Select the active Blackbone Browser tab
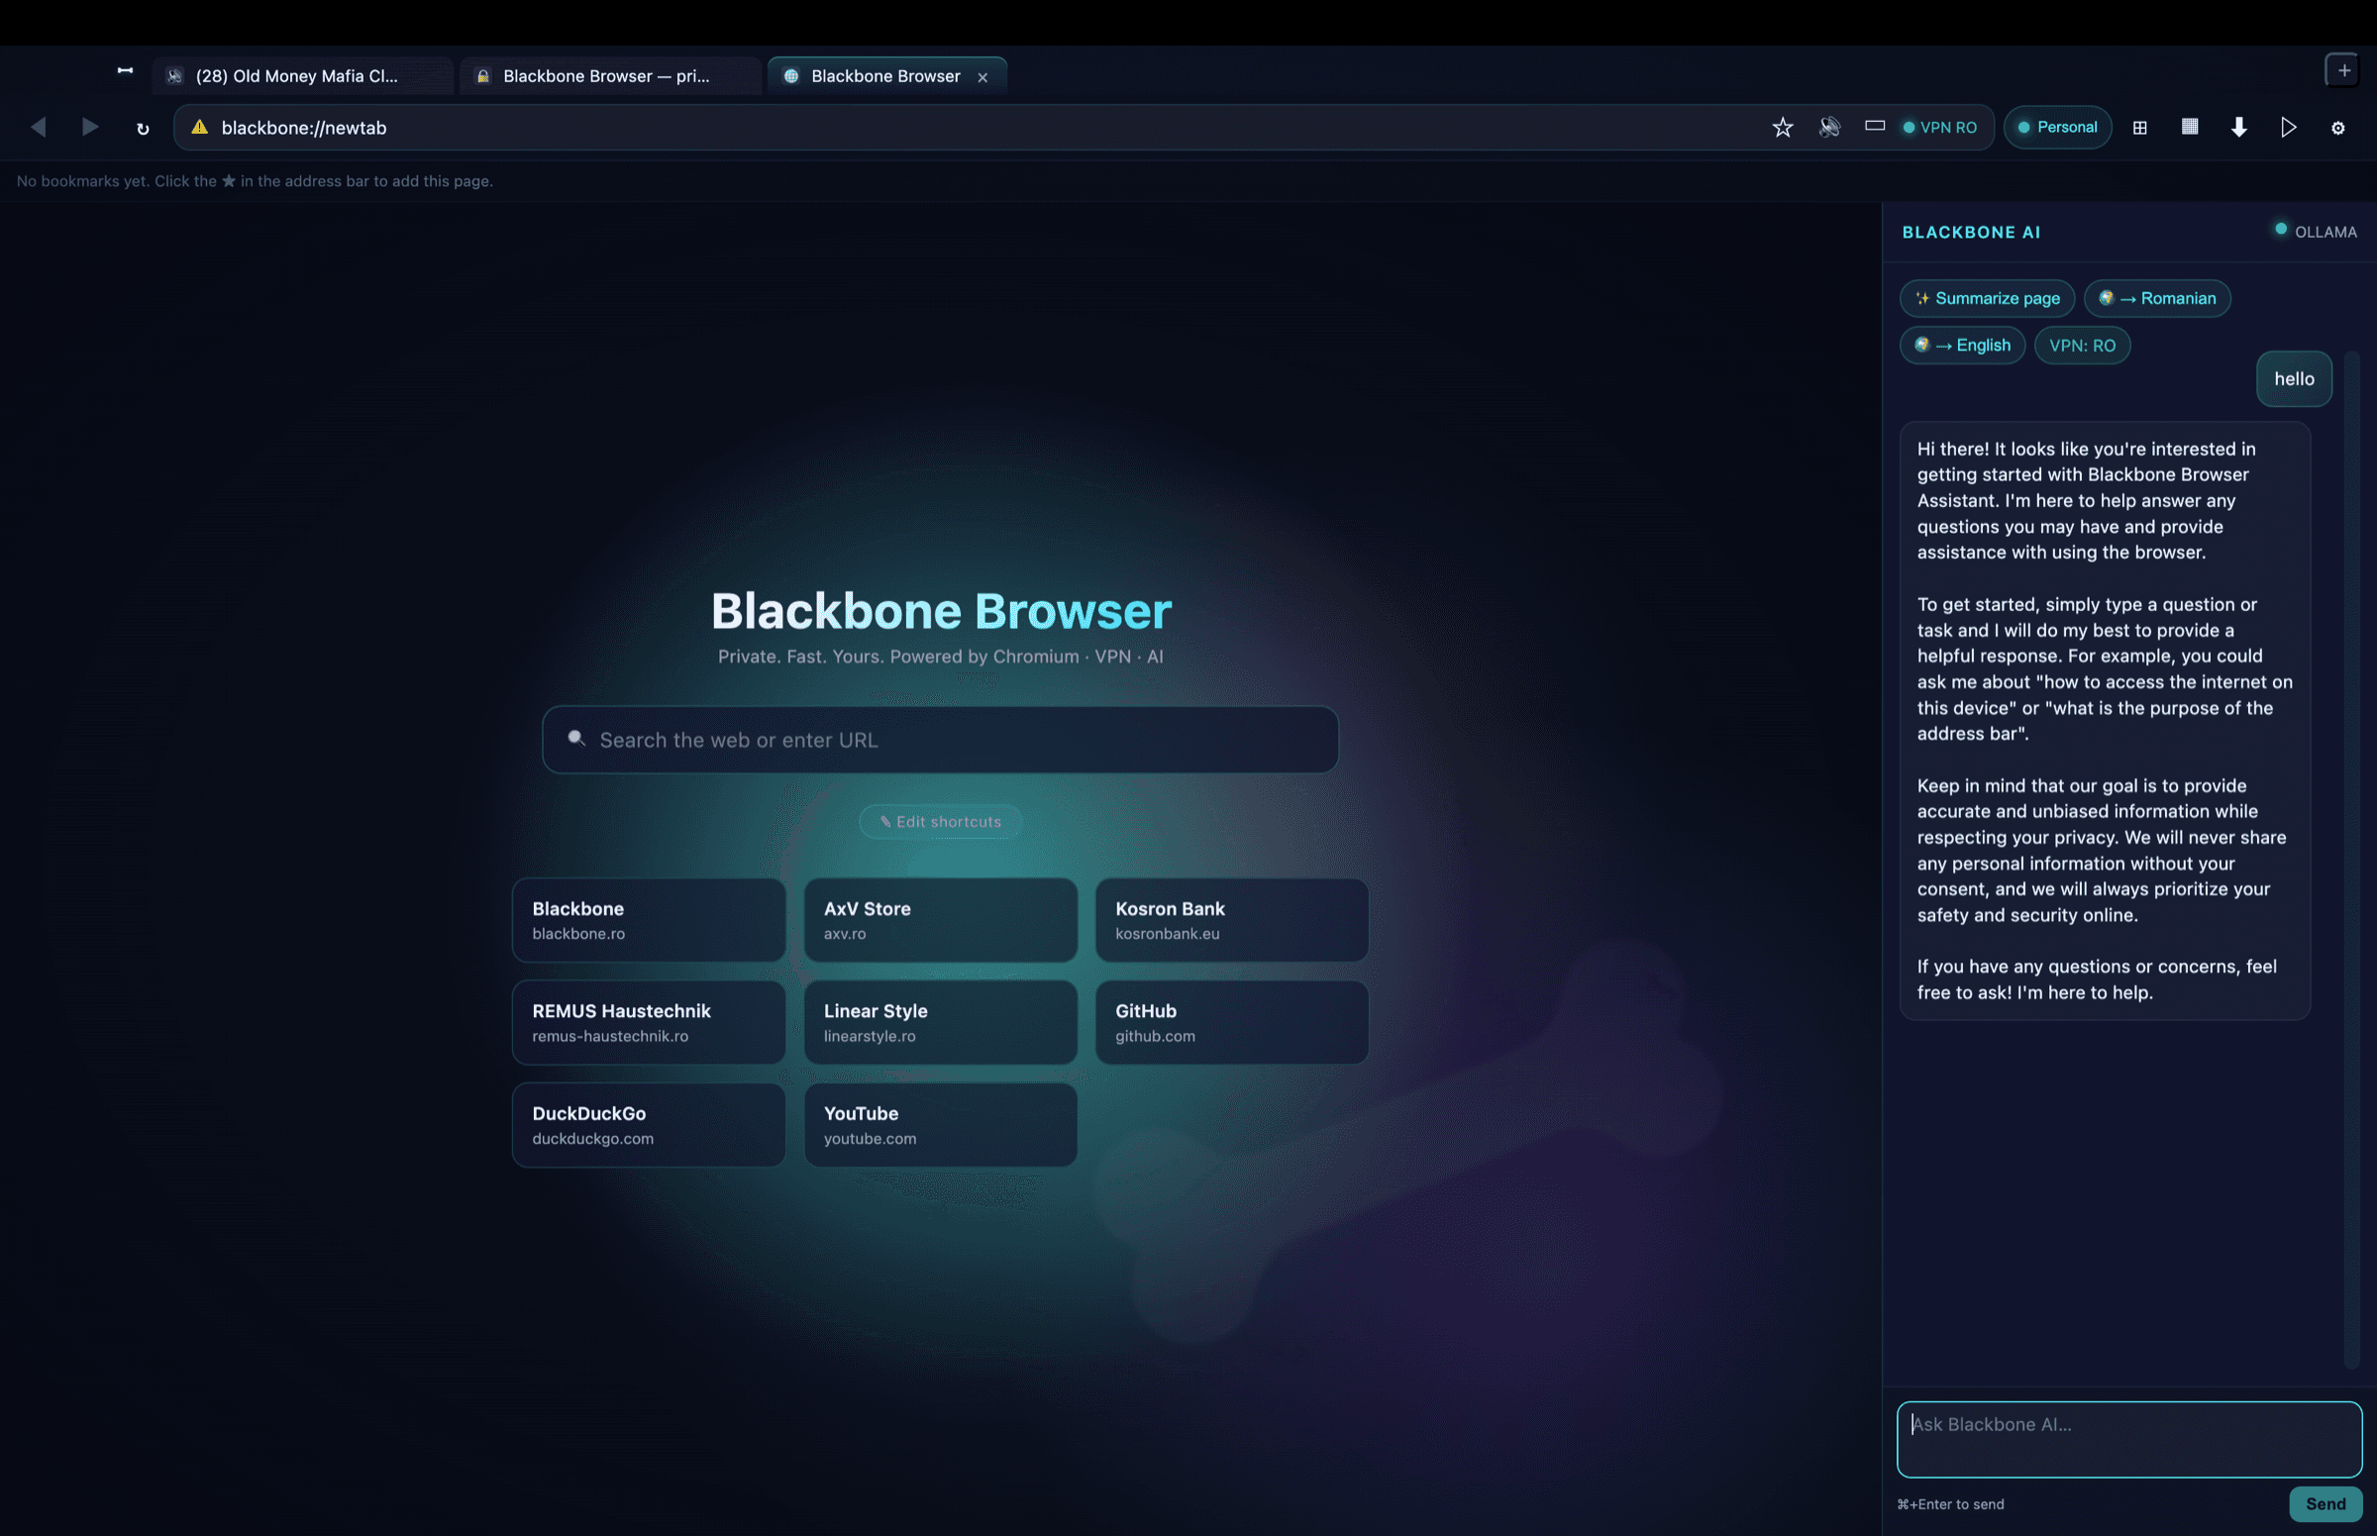 coord(886,76)
